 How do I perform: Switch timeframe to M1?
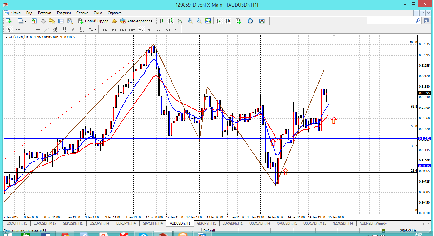pyautogui.click(x=105, y=29)
